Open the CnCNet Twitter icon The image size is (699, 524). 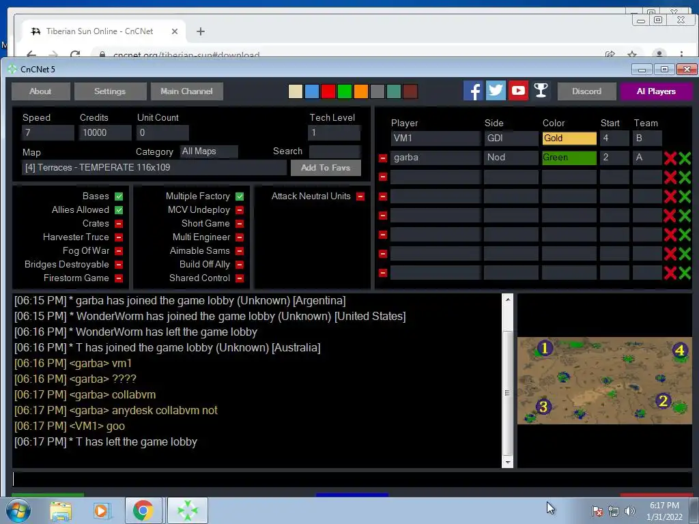coord(496,91)
